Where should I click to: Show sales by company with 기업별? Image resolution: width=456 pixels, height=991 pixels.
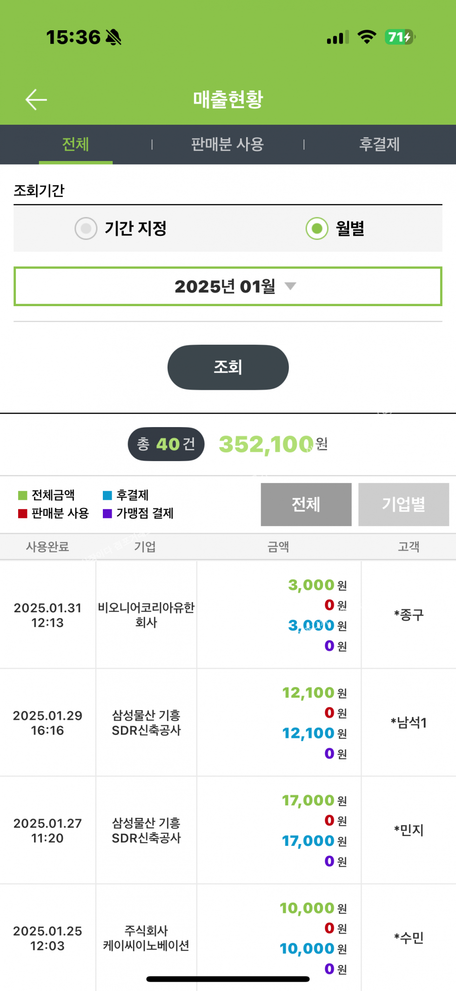point(403,504)
